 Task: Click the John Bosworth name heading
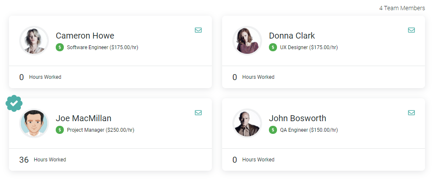coord(297,118)
